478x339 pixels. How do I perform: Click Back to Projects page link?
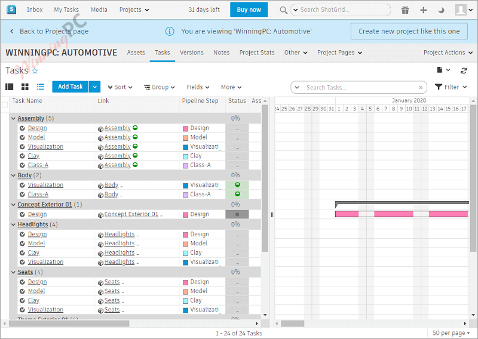click(54, 31)
